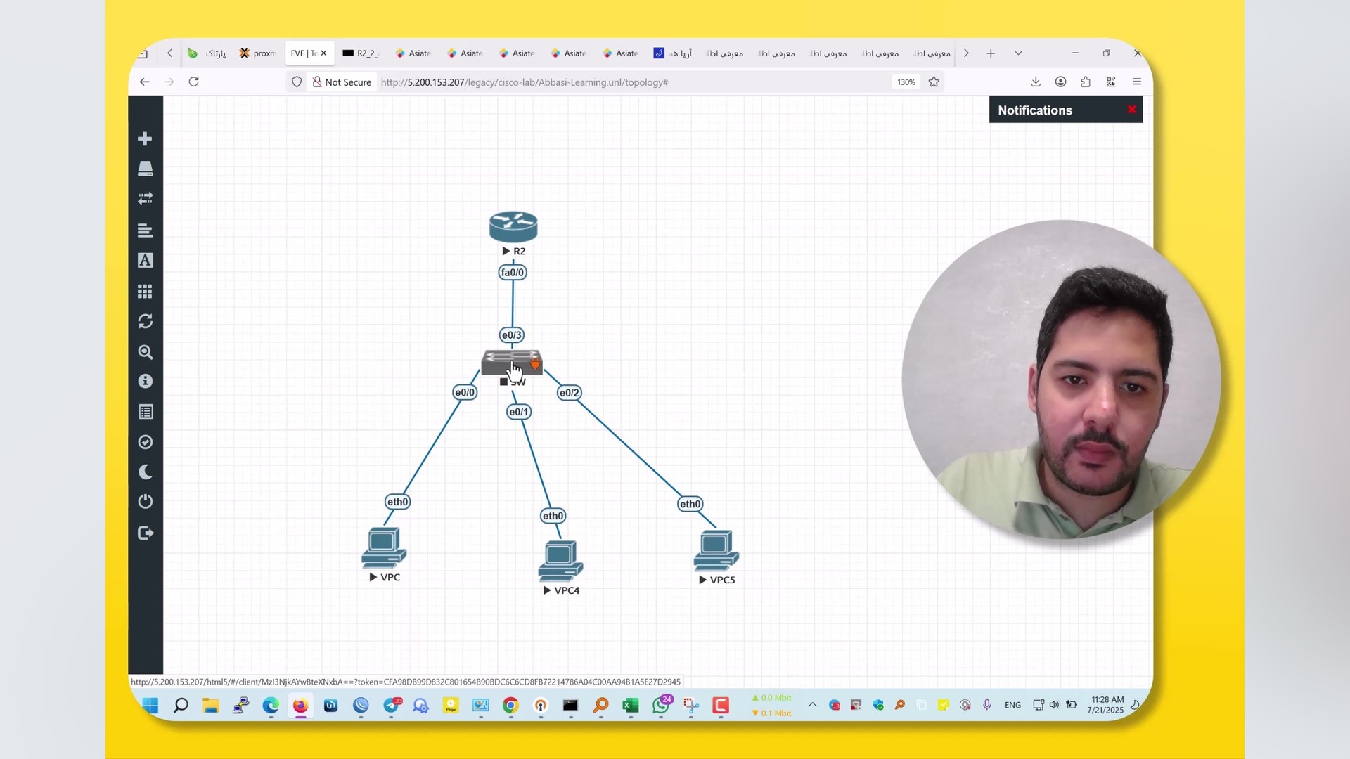Screen dimensions: 1350x759
Task: Close the Notifications panel with red X
Action: (x=1132, y=110)
